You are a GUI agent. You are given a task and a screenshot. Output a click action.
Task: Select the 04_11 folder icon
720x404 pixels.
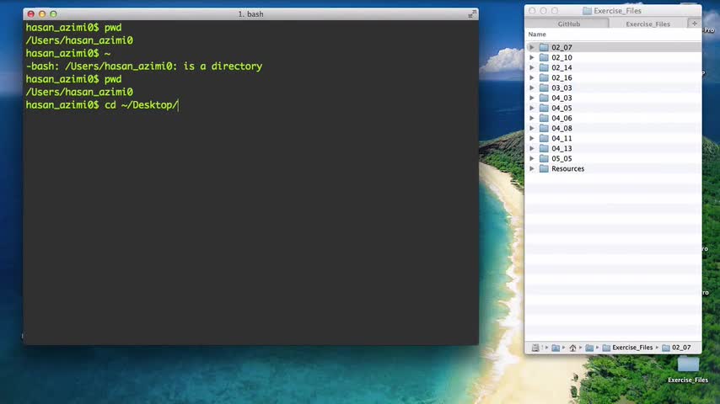point(544,138)
